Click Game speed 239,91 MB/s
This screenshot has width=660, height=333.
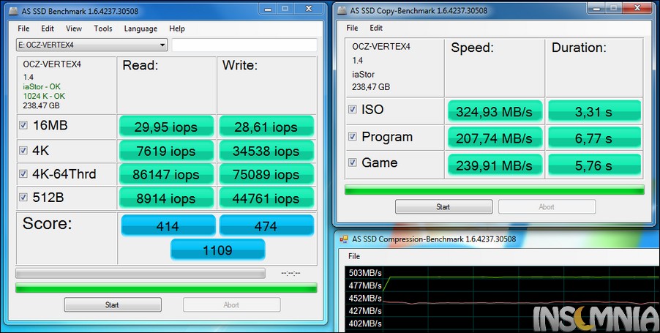tap(495, 165)
